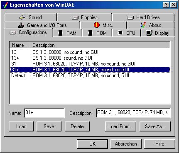Focus the Description input field

pyautogui.click(x=133, y=113)
